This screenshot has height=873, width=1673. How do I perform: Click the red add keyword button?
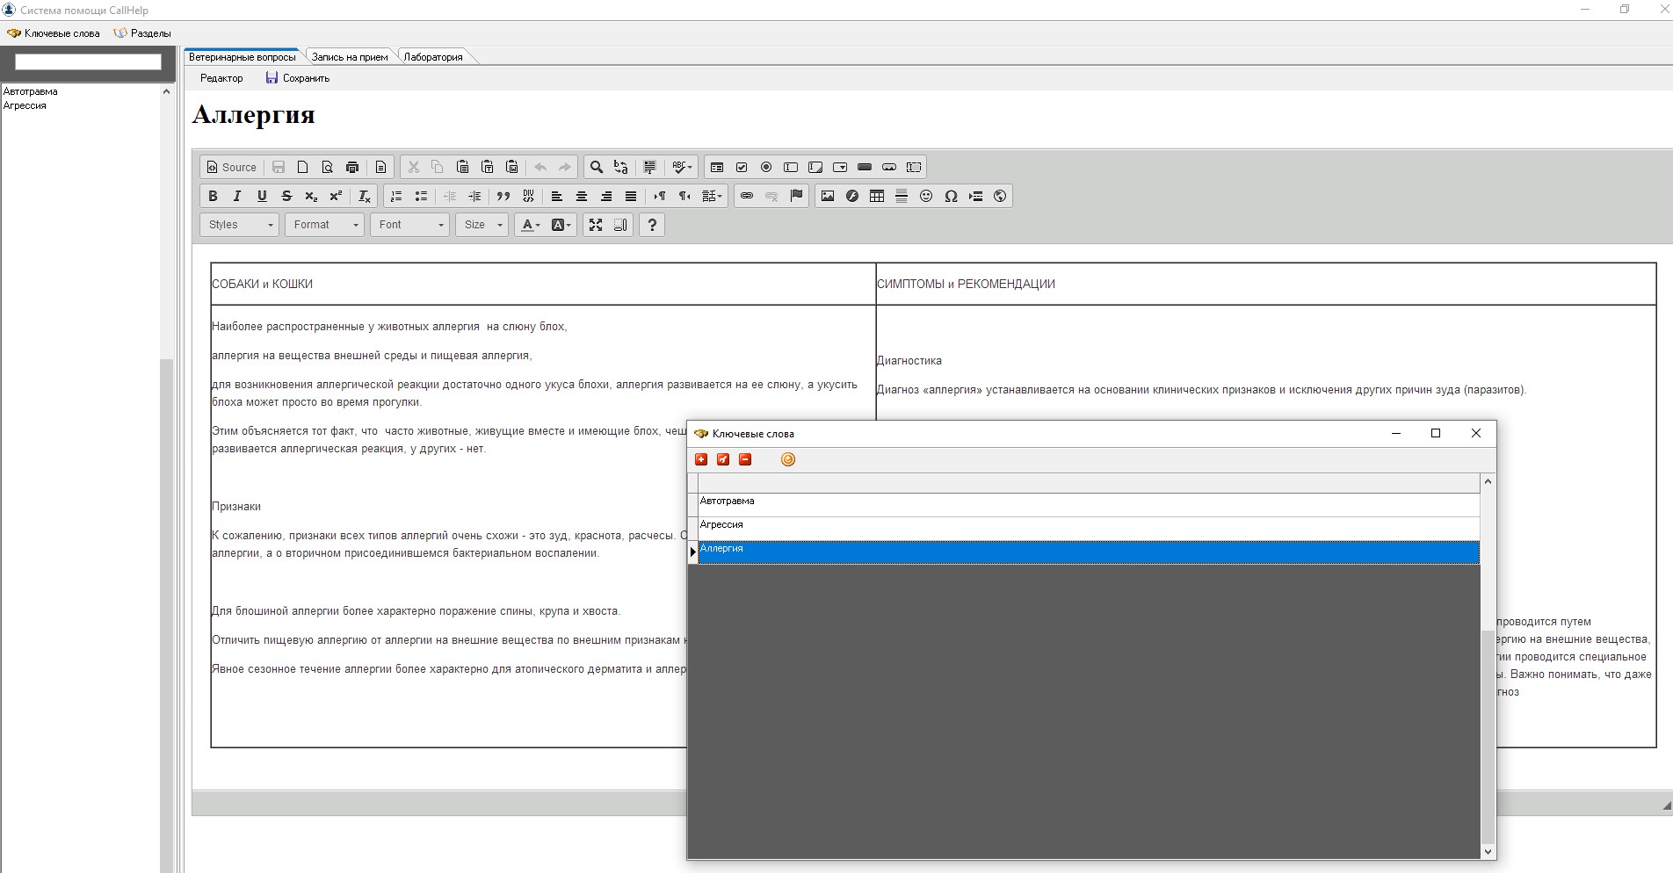(701, 459)
